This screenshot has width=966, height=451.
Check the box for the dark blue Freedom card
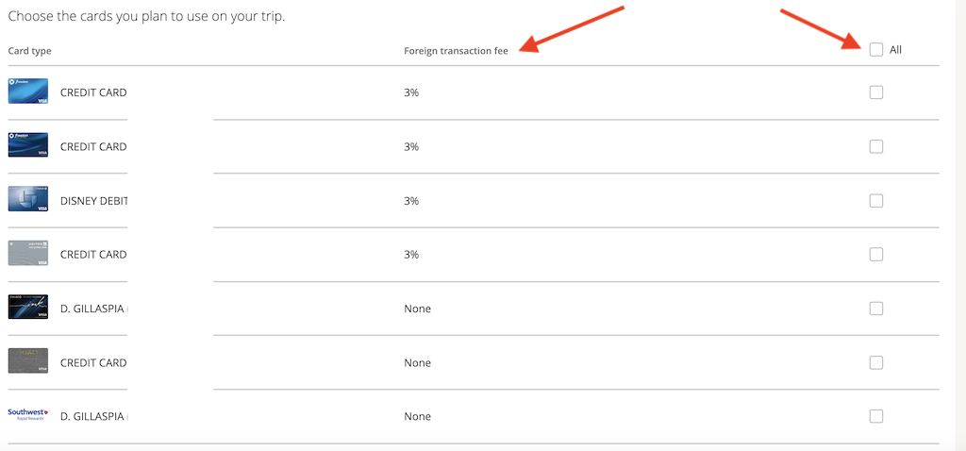876,146
